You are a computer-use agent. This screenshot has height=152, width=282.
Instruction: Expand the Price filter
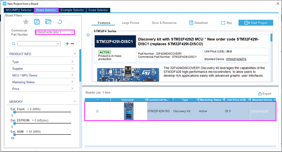pos(72,88)
